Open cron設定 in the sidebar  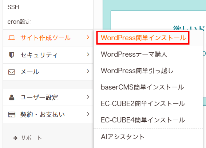coord(19,22)
